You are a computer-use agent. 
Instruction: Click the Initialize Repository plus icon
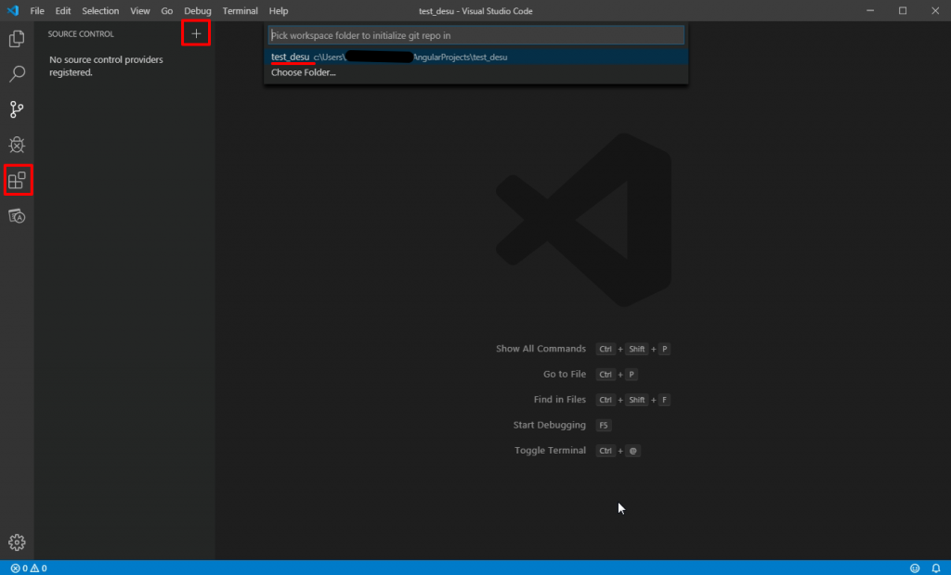pos(196,34)
